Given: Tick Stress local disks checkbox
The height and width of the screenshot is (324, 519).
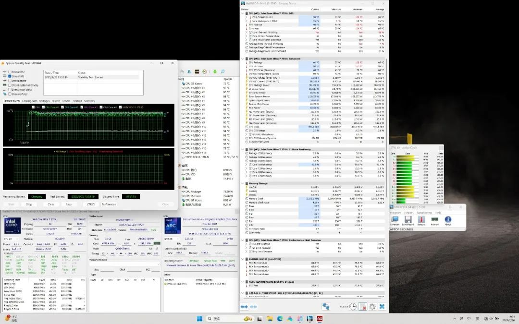Looking at the screenshot, I should pyautogui.click(x=10, y=90).
